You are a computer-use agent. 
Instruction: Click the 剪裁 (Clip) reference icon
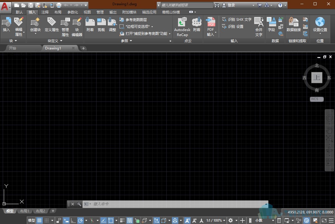[101, 22]
